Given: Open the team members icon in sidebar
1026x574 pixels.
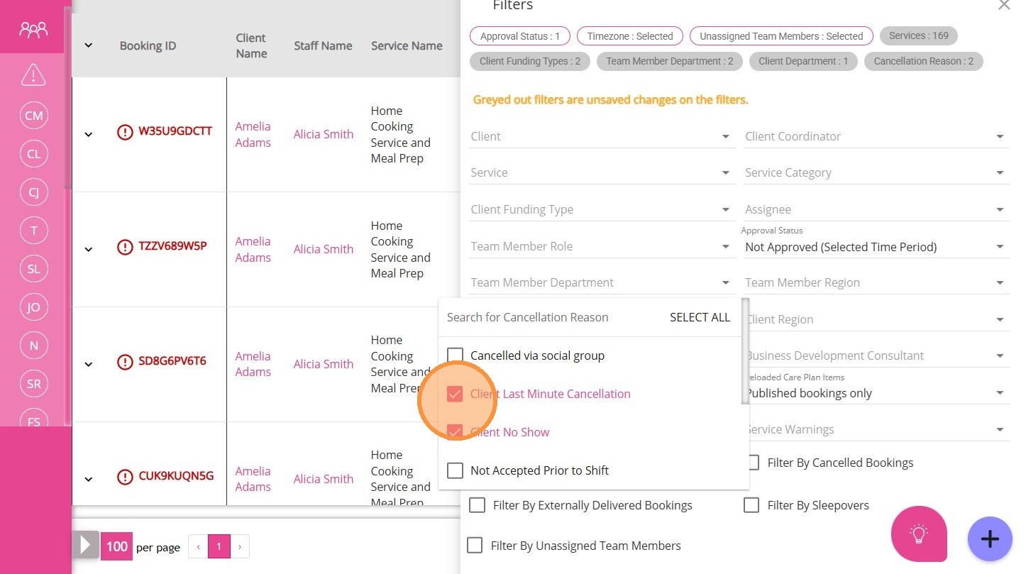Looking at the screenshot, I should (x=33, y=29).
